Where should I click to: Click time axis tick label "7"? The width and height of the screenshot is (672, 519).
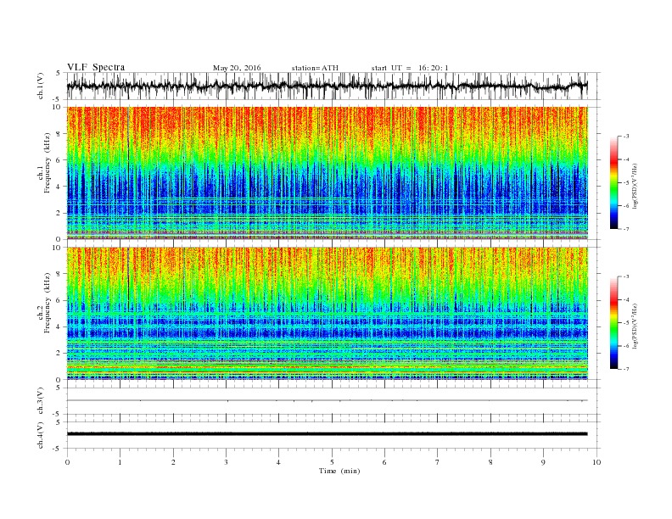pos(438,462)
